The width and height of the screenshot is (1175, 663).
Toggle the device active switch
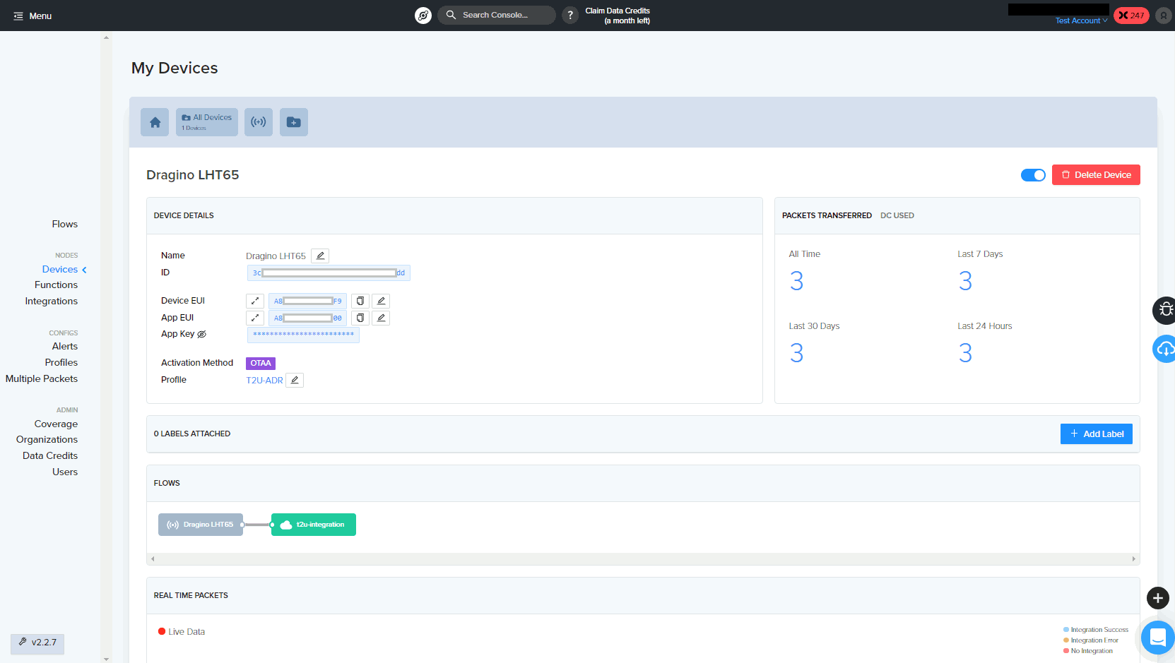pyautogui.click(x=1033, y=175)
